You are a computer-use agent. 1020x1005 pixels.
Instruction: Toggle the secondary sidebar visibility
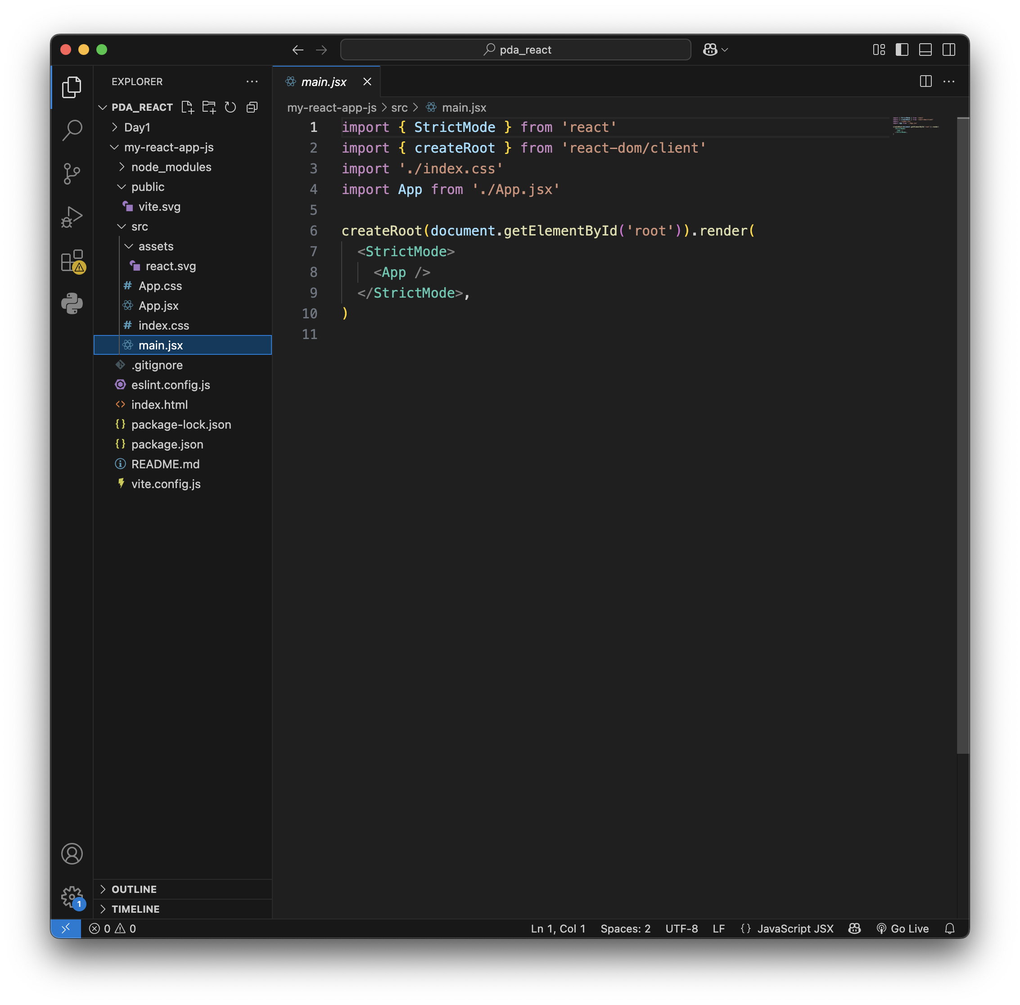[949, 50]
